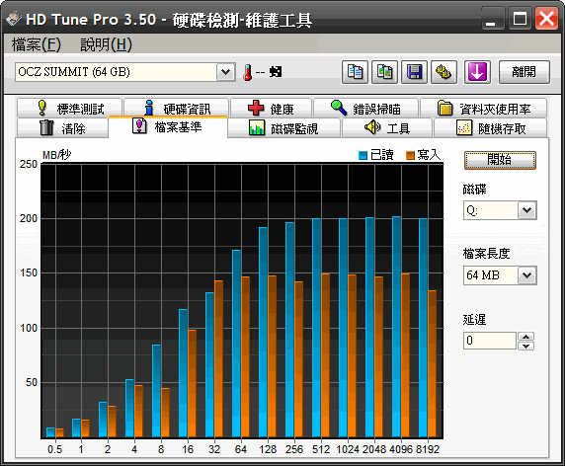Image resolution: width=565 pixels, height=466 pixels.
Task: Expand the 磁碟 Q: drive dropdown
Action: tap(526, 210)
